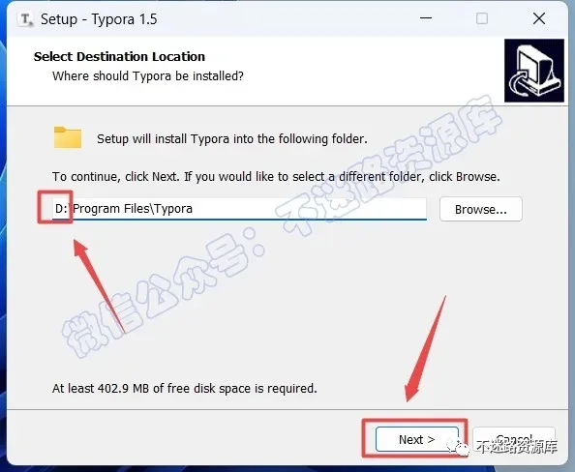The image size is (575, 472).
Task: Close the Typora setup window
Action: click(x=539, y=18)
